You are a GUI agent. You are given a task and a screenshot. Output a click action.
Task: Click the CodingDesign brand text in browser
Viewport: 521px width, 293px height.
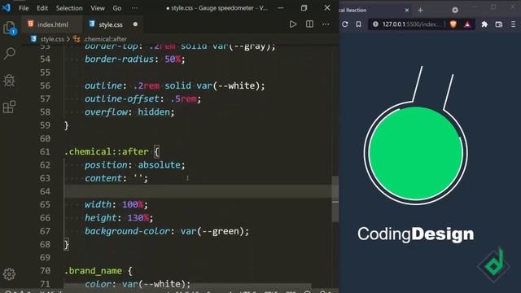(416, 234)
